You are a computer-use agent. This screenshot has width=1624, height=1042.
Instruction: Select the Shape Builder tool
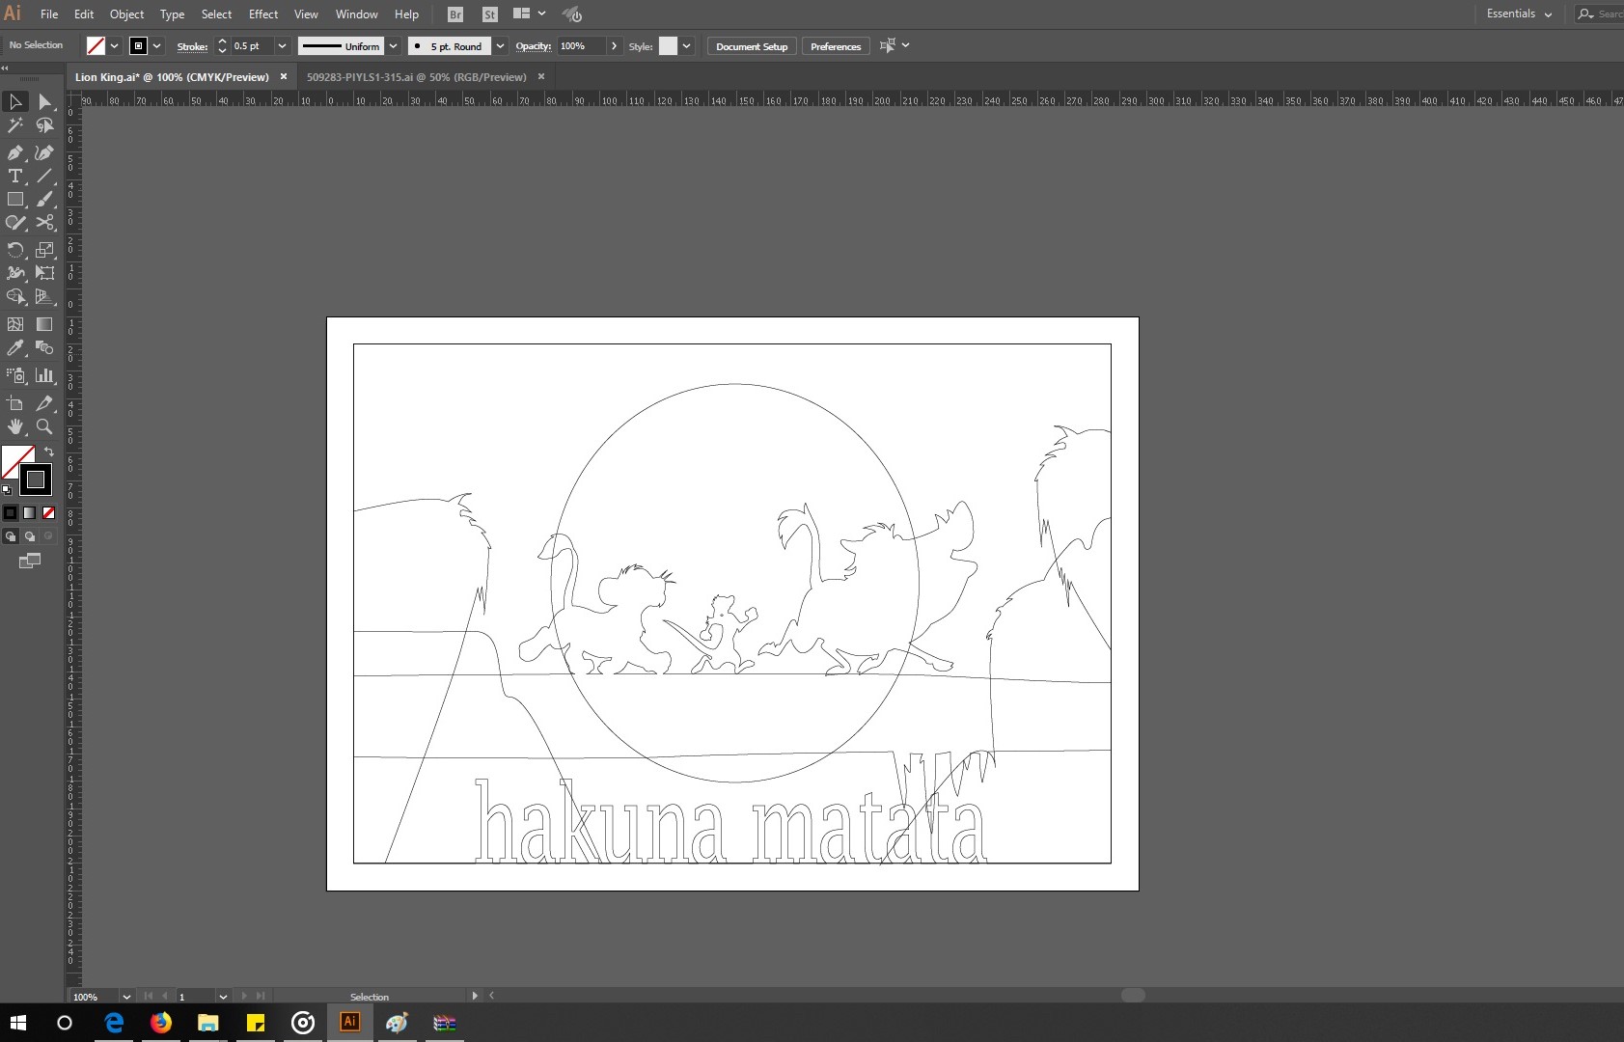[15, 296]
